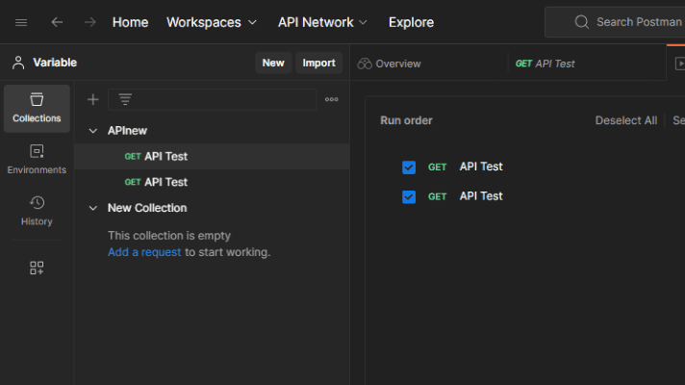Click the filter collections icon

[x=125, y=100]
